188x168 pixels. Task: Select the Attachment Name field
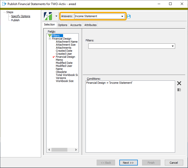(67, 42)
